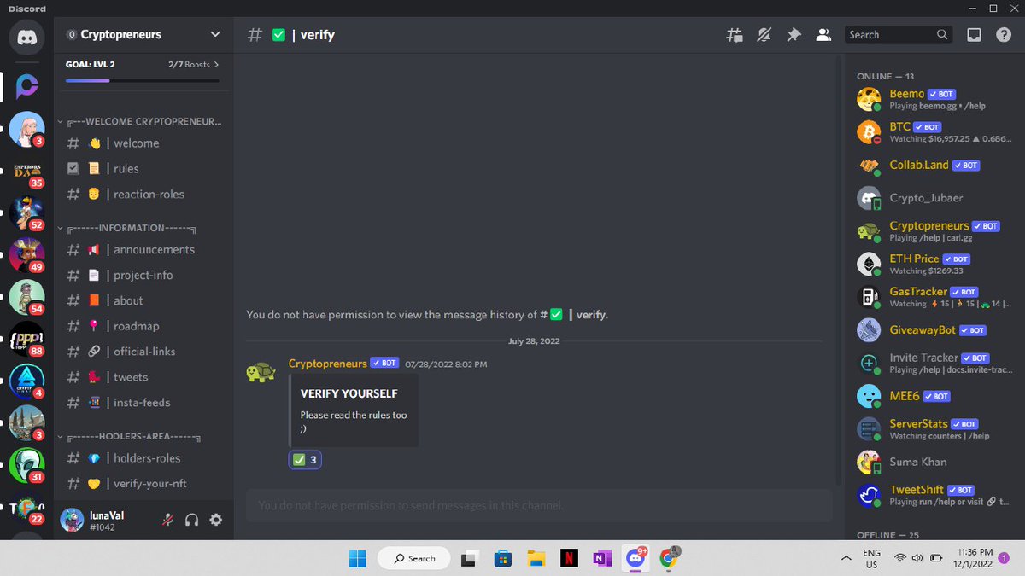Show hidden system tray icons chevron
The width and height of the screenshot is (1025, 576).
846,558
